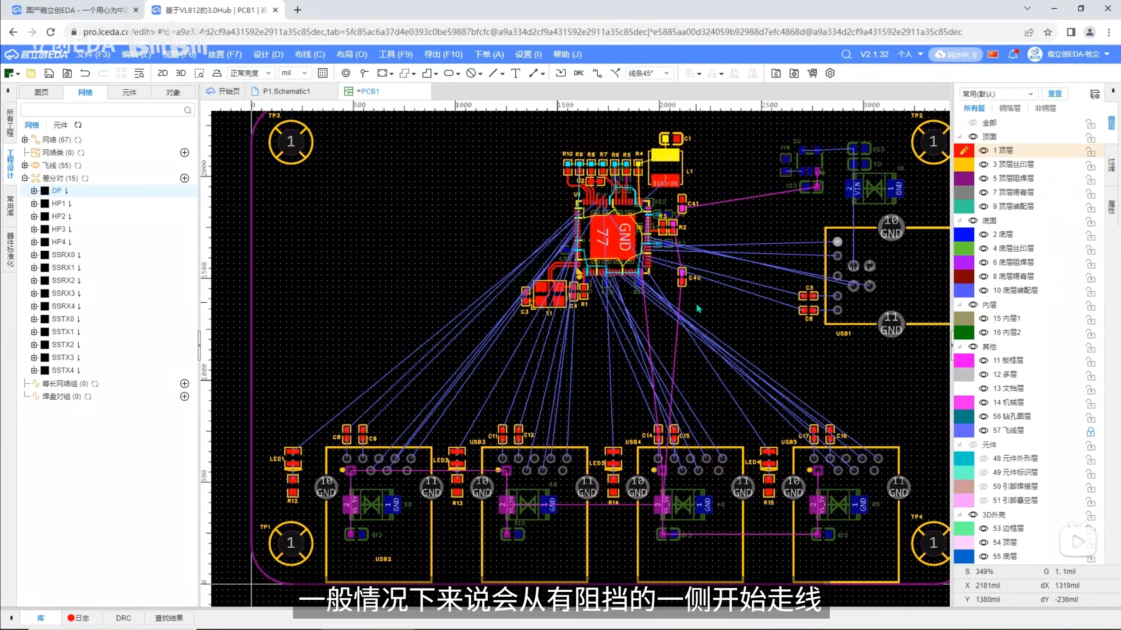Viewport: 1121px width, 630px height.
Task: Click the Undo arrow icon
Action: (x=85, y=73)
